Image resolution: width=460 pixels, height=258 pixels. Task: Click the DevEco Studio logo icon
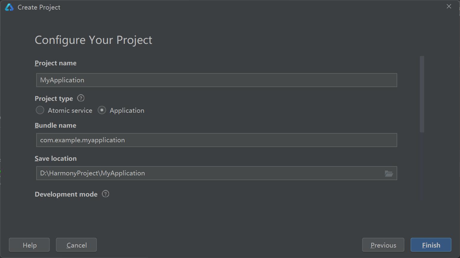[x=9, y=7]
